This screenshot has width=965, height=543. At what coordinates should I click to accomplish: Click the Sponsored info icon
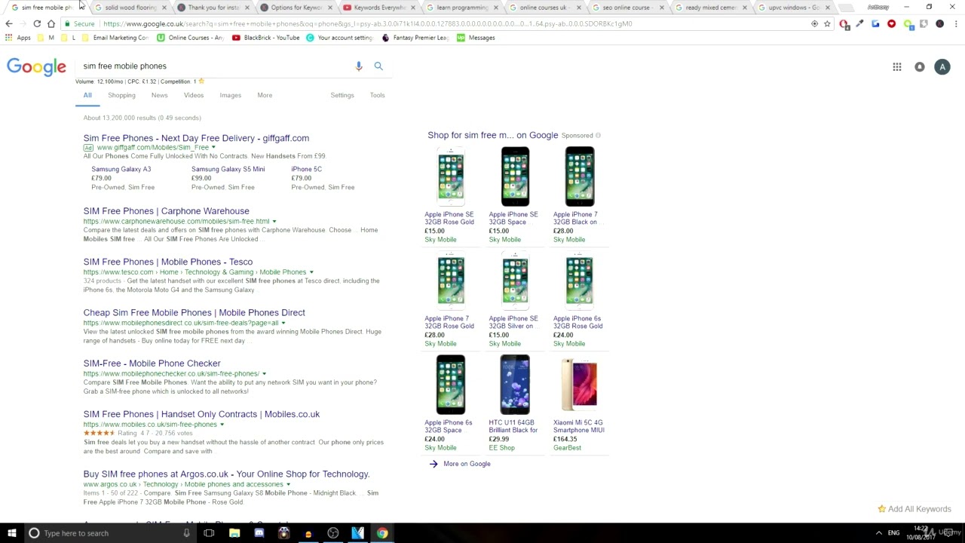[x=598, y=136]
